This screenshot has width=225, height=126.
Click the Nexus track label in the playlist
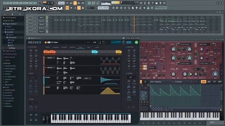point(41,17)
